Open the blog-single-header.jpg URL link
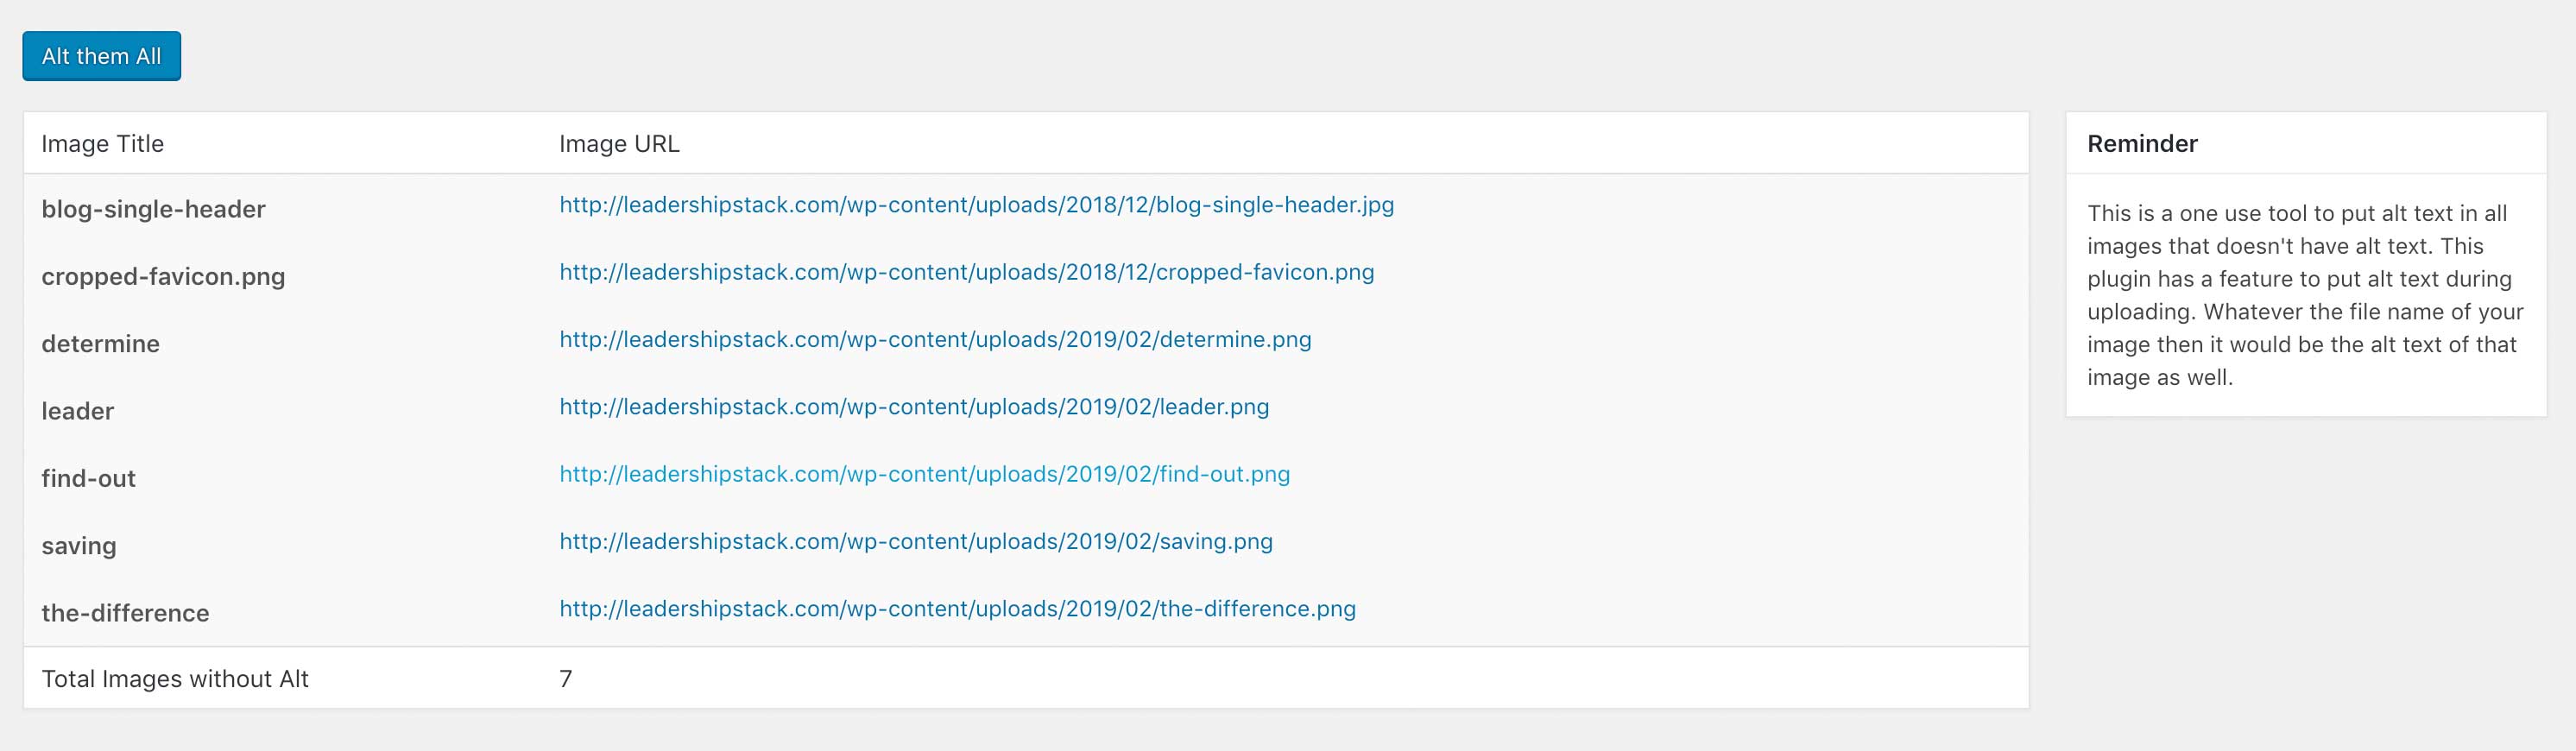Image resolution: width=2576 pixels, height=751 pixels. pos(976,205)
